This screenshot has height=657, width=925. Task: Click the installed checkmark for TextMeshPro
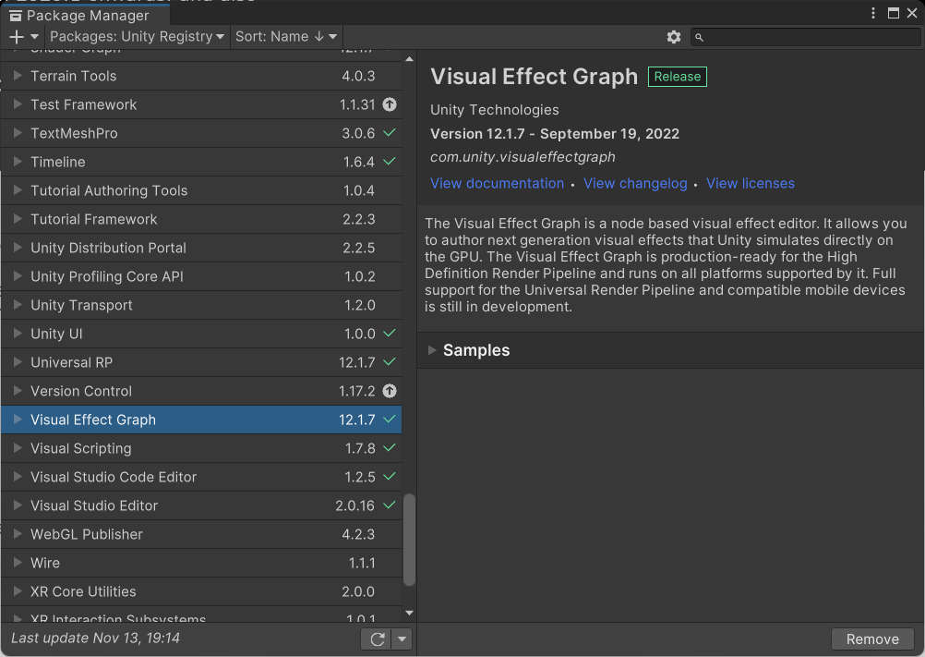coord(390,133)
